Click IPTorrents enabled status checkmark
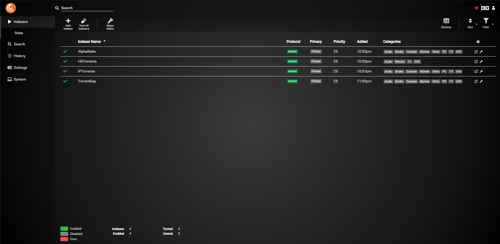 [x=65, y=71]
